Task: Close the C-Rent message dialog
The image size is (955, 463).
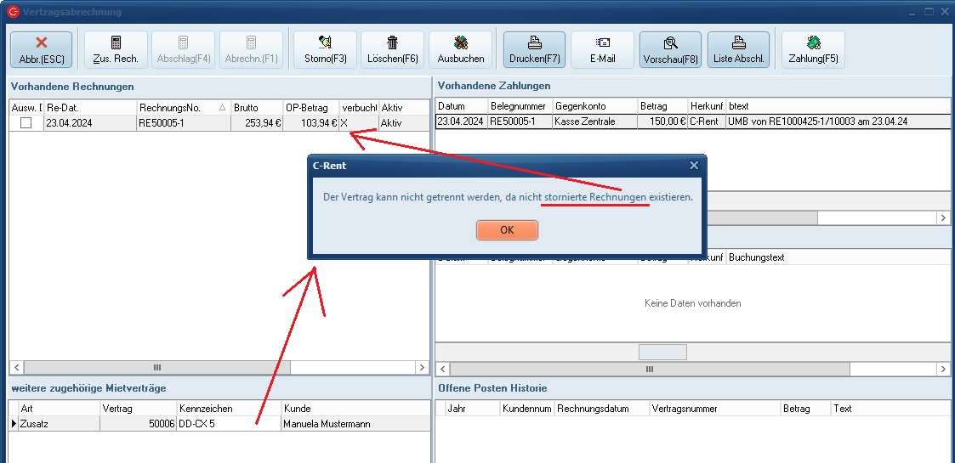Action: pyautogui.click(x=693, y=166)
